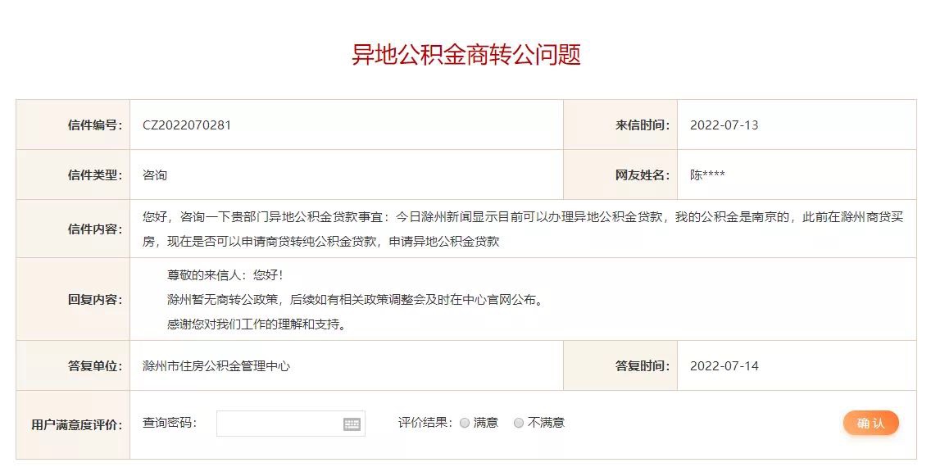
Task: Click the 回复内容 row label
Action: (95, 300)
